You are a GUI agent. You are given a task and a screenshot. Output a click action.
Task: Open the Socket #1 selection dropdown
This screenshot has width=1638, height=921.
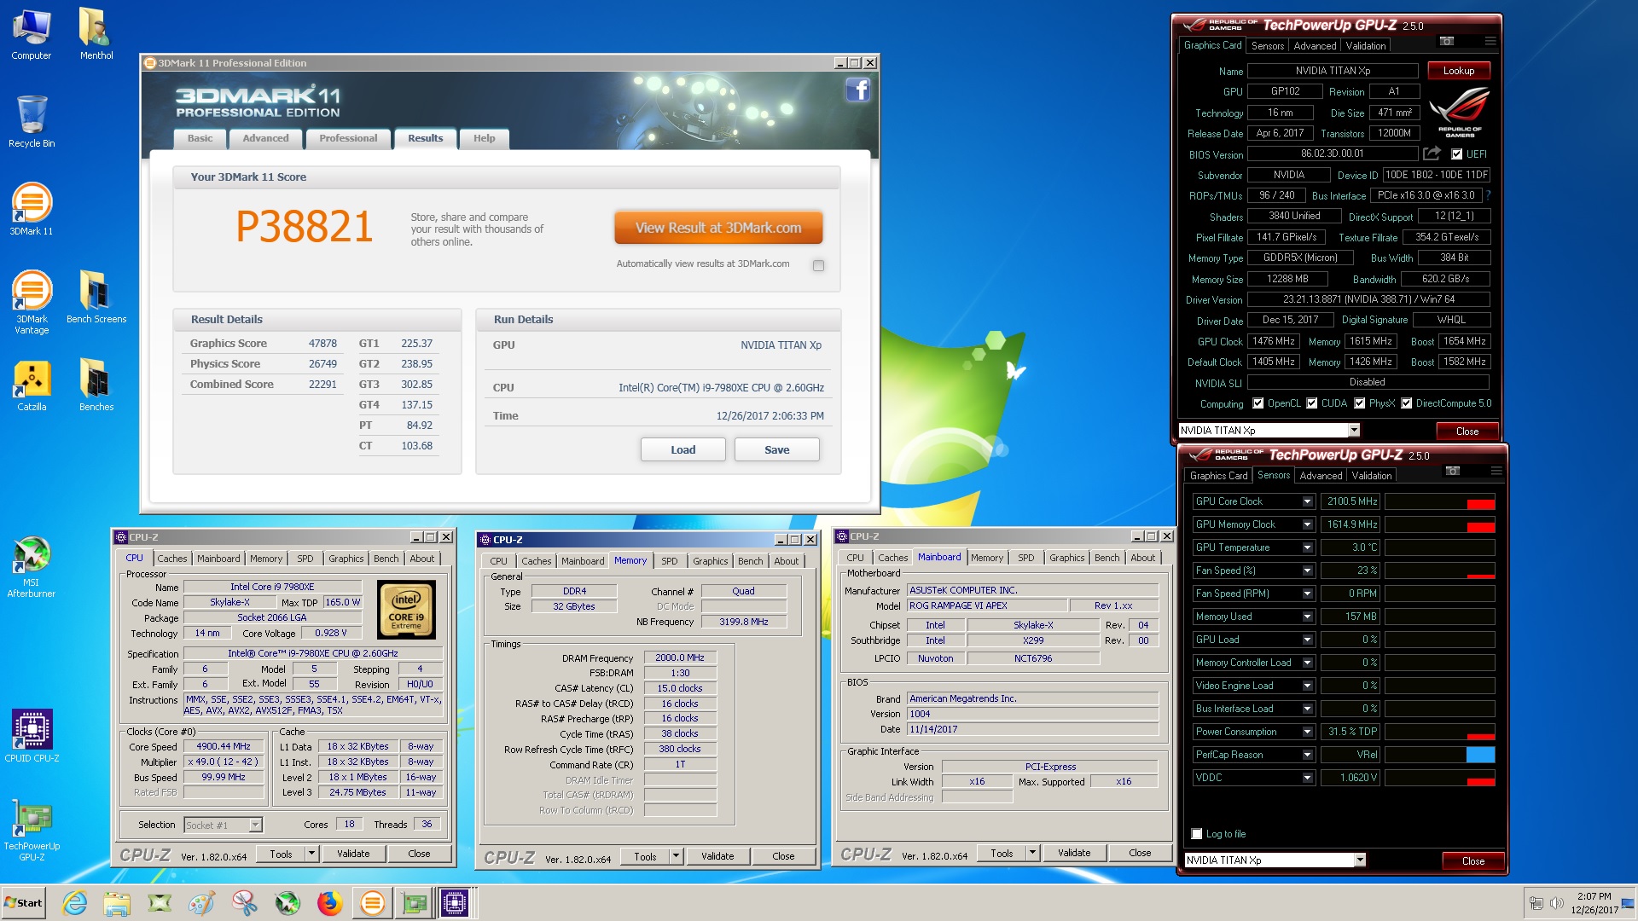pos(255,825)
